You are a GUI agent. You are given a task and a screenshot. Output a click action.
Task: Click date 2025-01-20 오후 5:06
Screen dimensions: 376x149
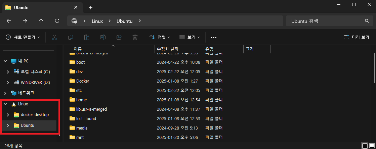pyautogui.click(x=177, y=138)
